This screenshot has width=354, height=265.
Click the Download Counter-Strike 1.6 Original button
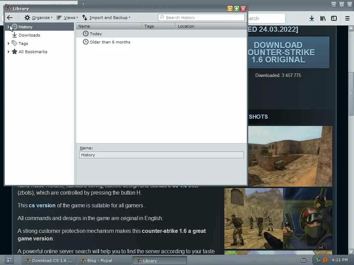[289, 52]
